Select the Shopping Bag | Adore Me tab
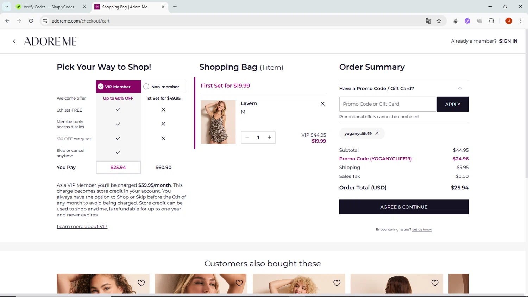 125,7
